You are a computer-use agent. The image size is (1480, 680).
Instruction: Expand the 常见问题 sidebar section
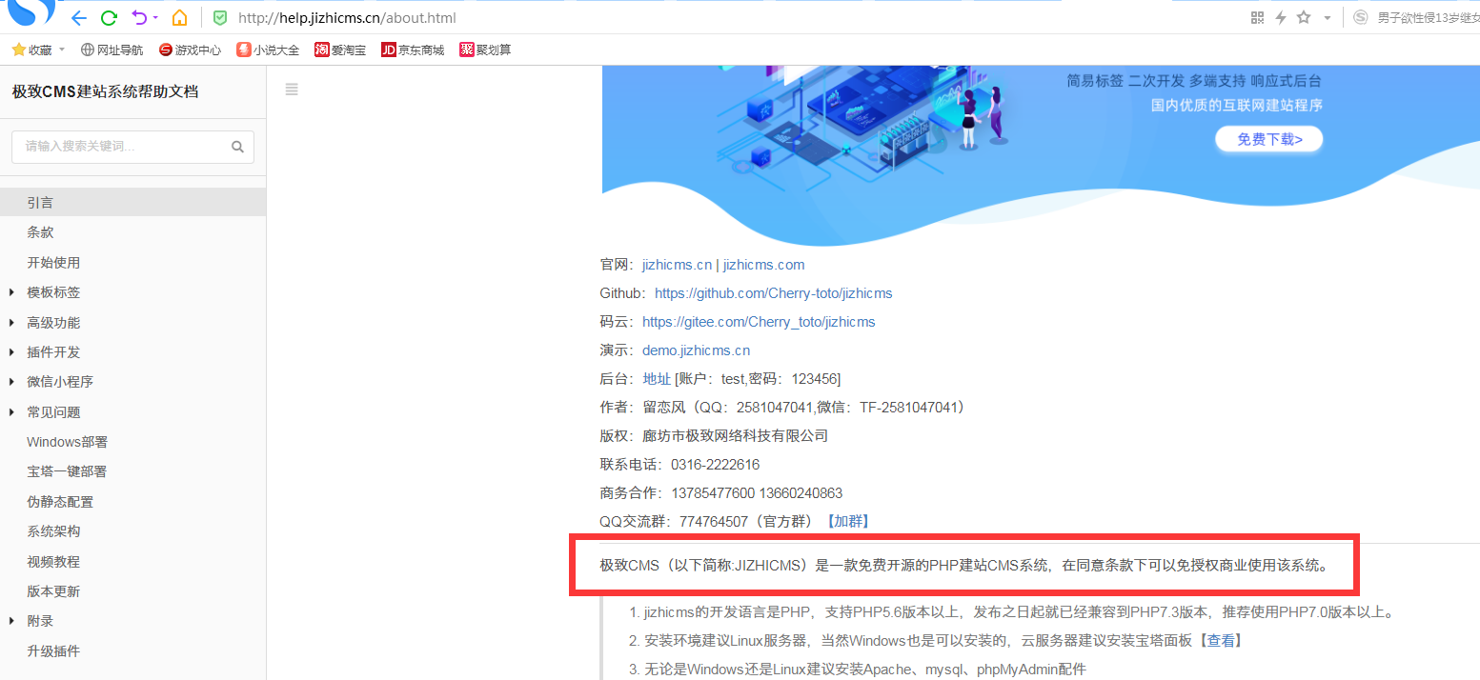click(x=52, y=411)
